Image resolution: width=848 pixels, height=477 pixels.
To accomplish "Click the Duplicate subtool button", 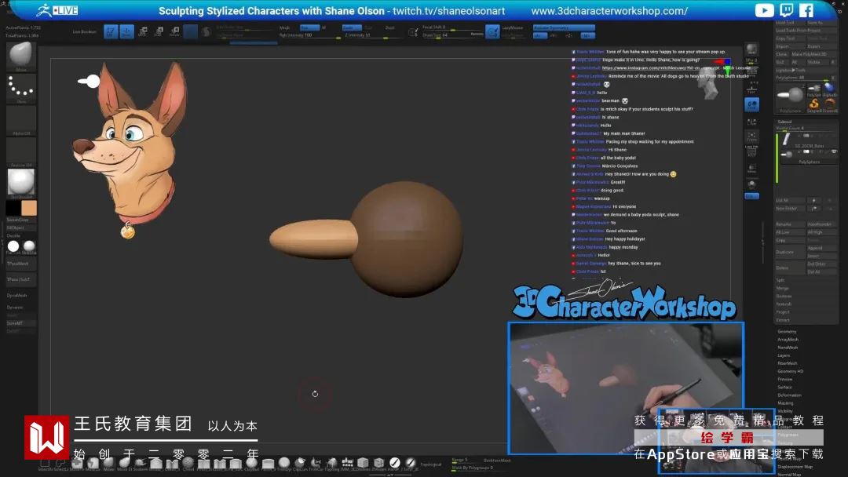I will point(790,253).
